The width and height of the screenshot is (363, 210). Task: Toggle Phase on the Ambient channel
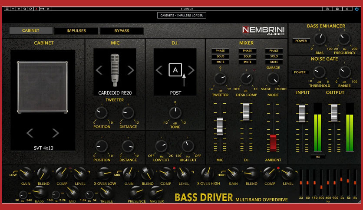click(274, 51)
